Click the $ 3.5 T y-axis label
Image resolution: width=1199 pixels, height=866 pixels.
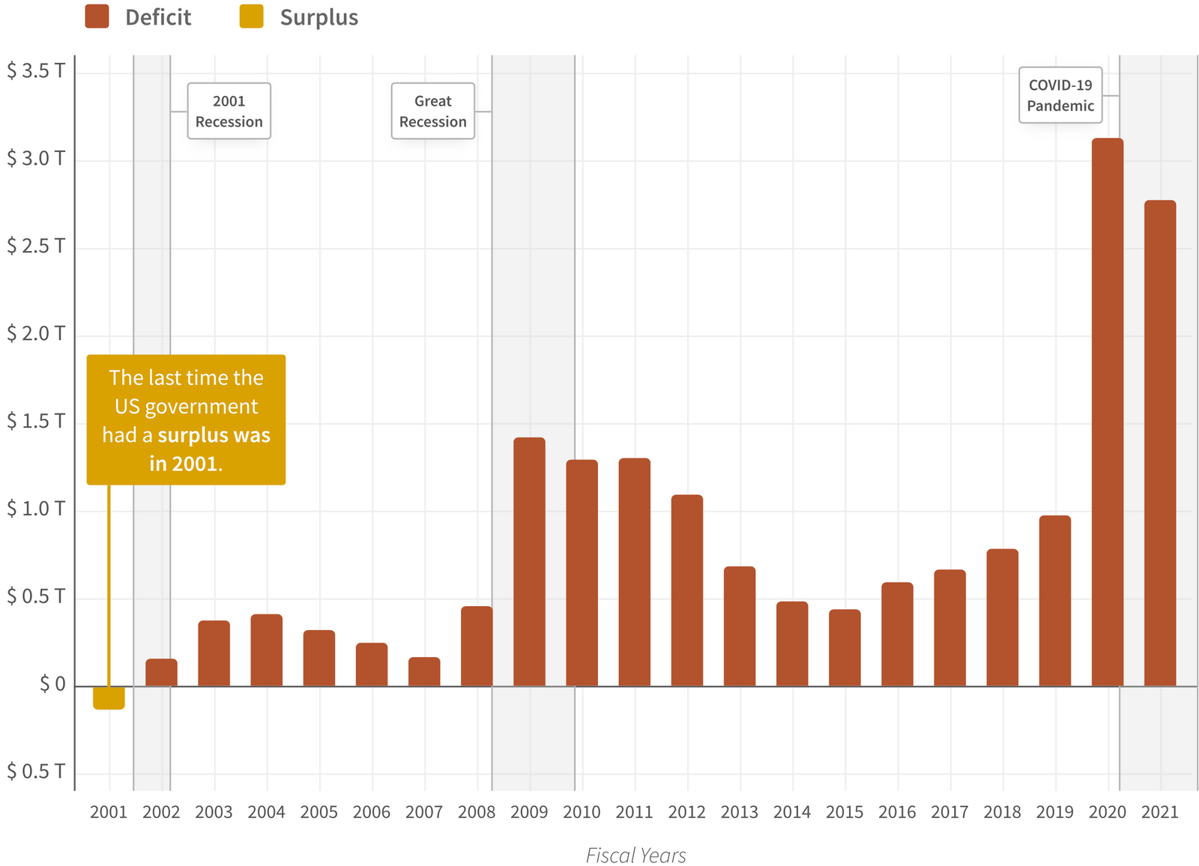[35, 71]
